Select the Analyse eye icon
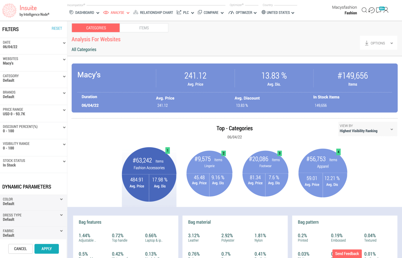This screenshot has height=258, width=402. click(x=106, y=12)
